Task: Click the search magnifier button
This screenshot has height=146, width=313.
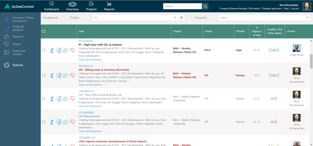Action: pos(205,6)
